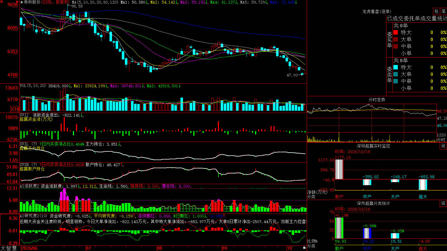The width and height of the screenshot is (447, 251).
Task: Select the 10 month timeline marker
Action: [x=289, y=248]
